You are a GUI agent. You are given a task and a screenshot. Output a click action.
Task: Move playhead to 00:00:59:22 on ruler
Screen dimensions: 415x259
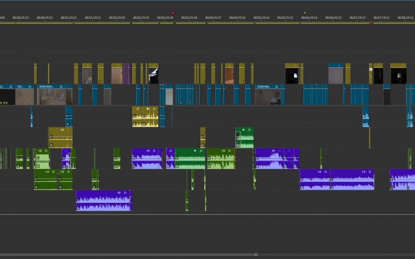(45, 17)
